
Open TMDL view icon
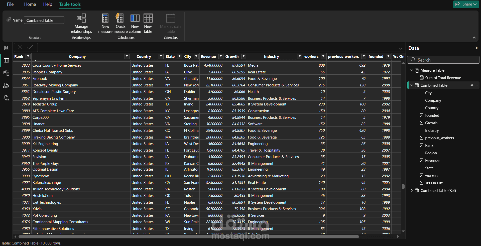point(6,98)
